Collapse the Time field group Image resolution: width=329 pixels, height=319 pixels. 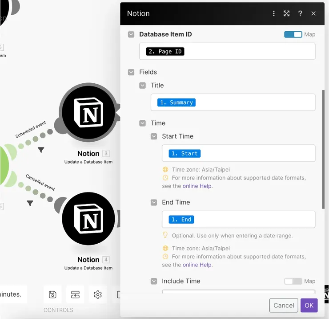pos(142,123)
